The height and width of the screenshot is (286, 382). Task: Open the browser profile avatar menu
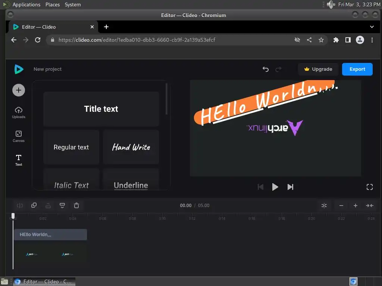(360, 40)
